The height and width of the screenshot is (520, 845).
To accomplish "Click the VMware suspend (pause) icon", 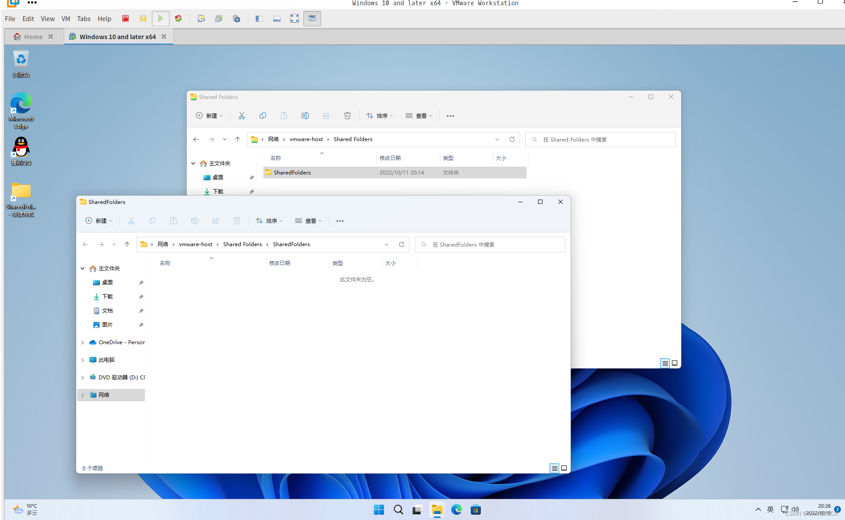I will click(143, 18).
